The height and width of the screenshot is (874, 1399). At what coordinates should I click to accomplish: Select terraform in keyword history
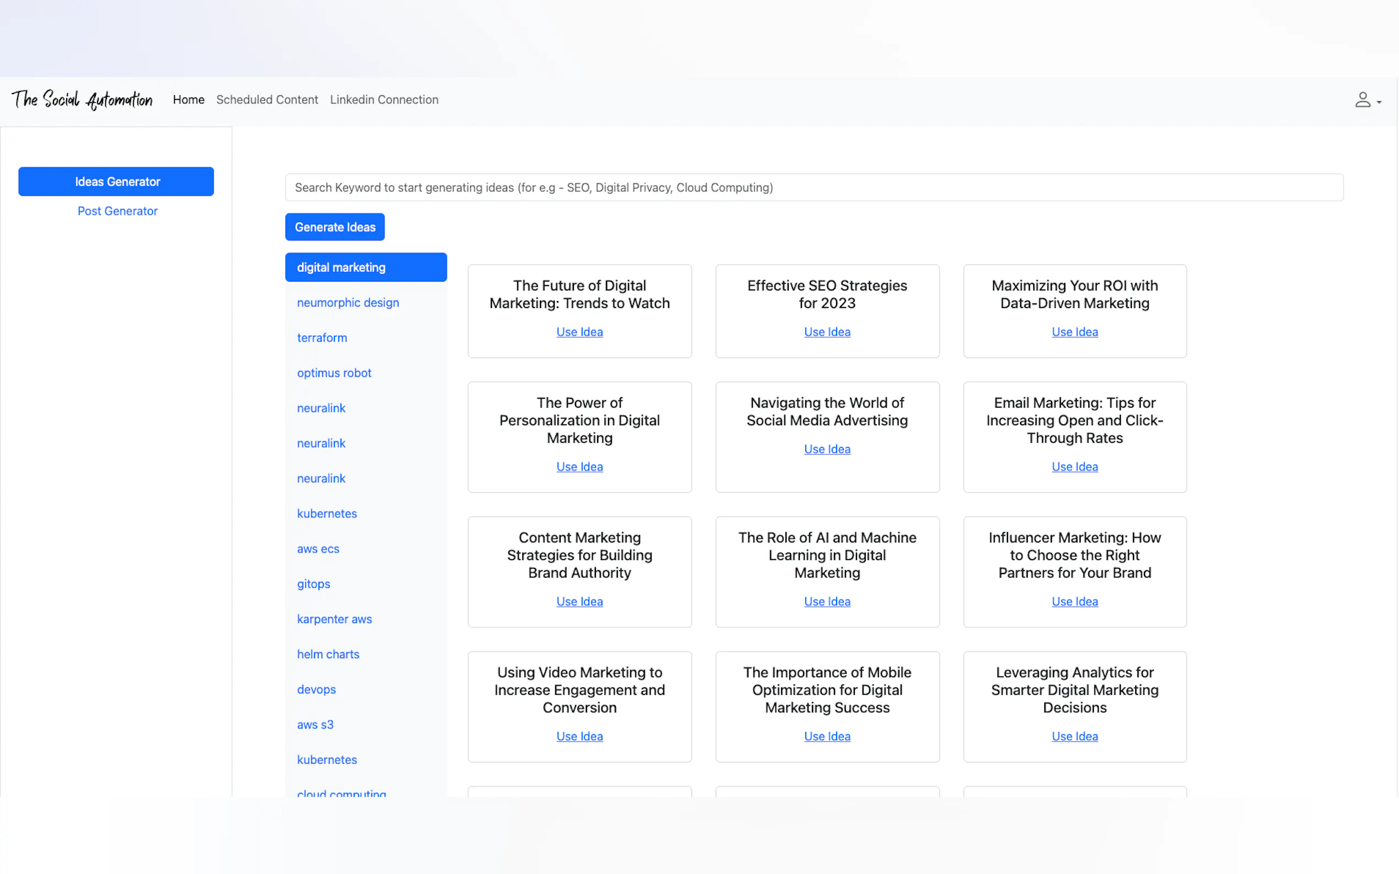(322, 337)
